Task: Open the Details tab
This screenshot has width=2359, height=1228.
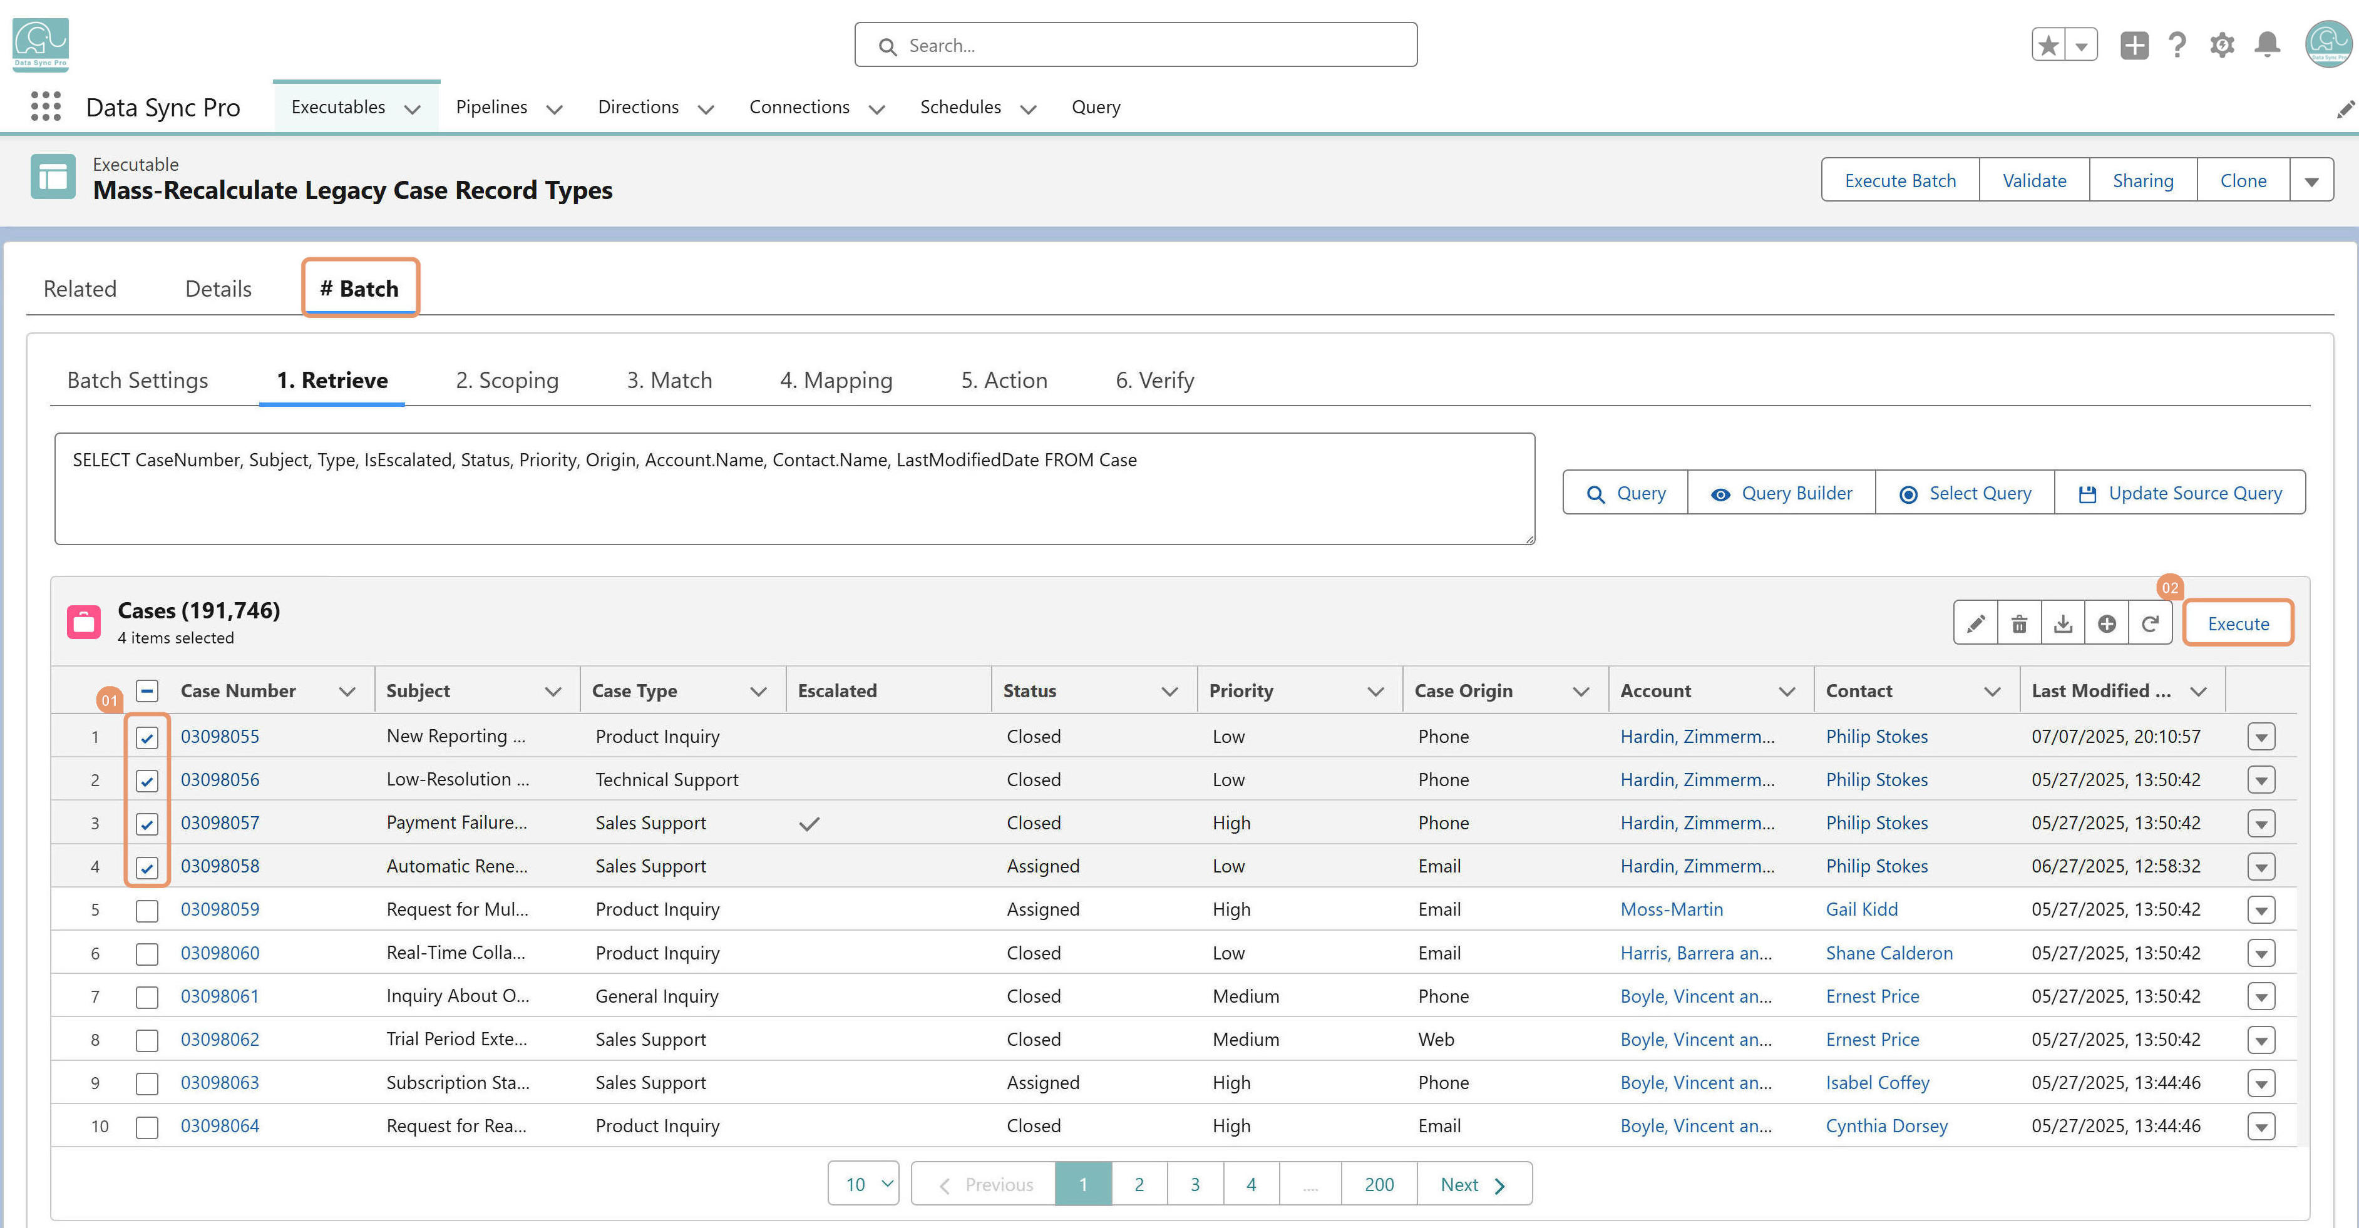Action: (218, 289)
